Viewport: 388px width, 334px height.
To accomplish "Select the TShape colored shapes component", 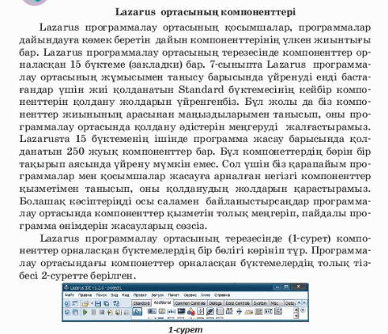I will click(191, 311).
